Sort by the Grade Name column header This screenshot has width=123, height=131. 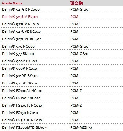tap(12, 3)
